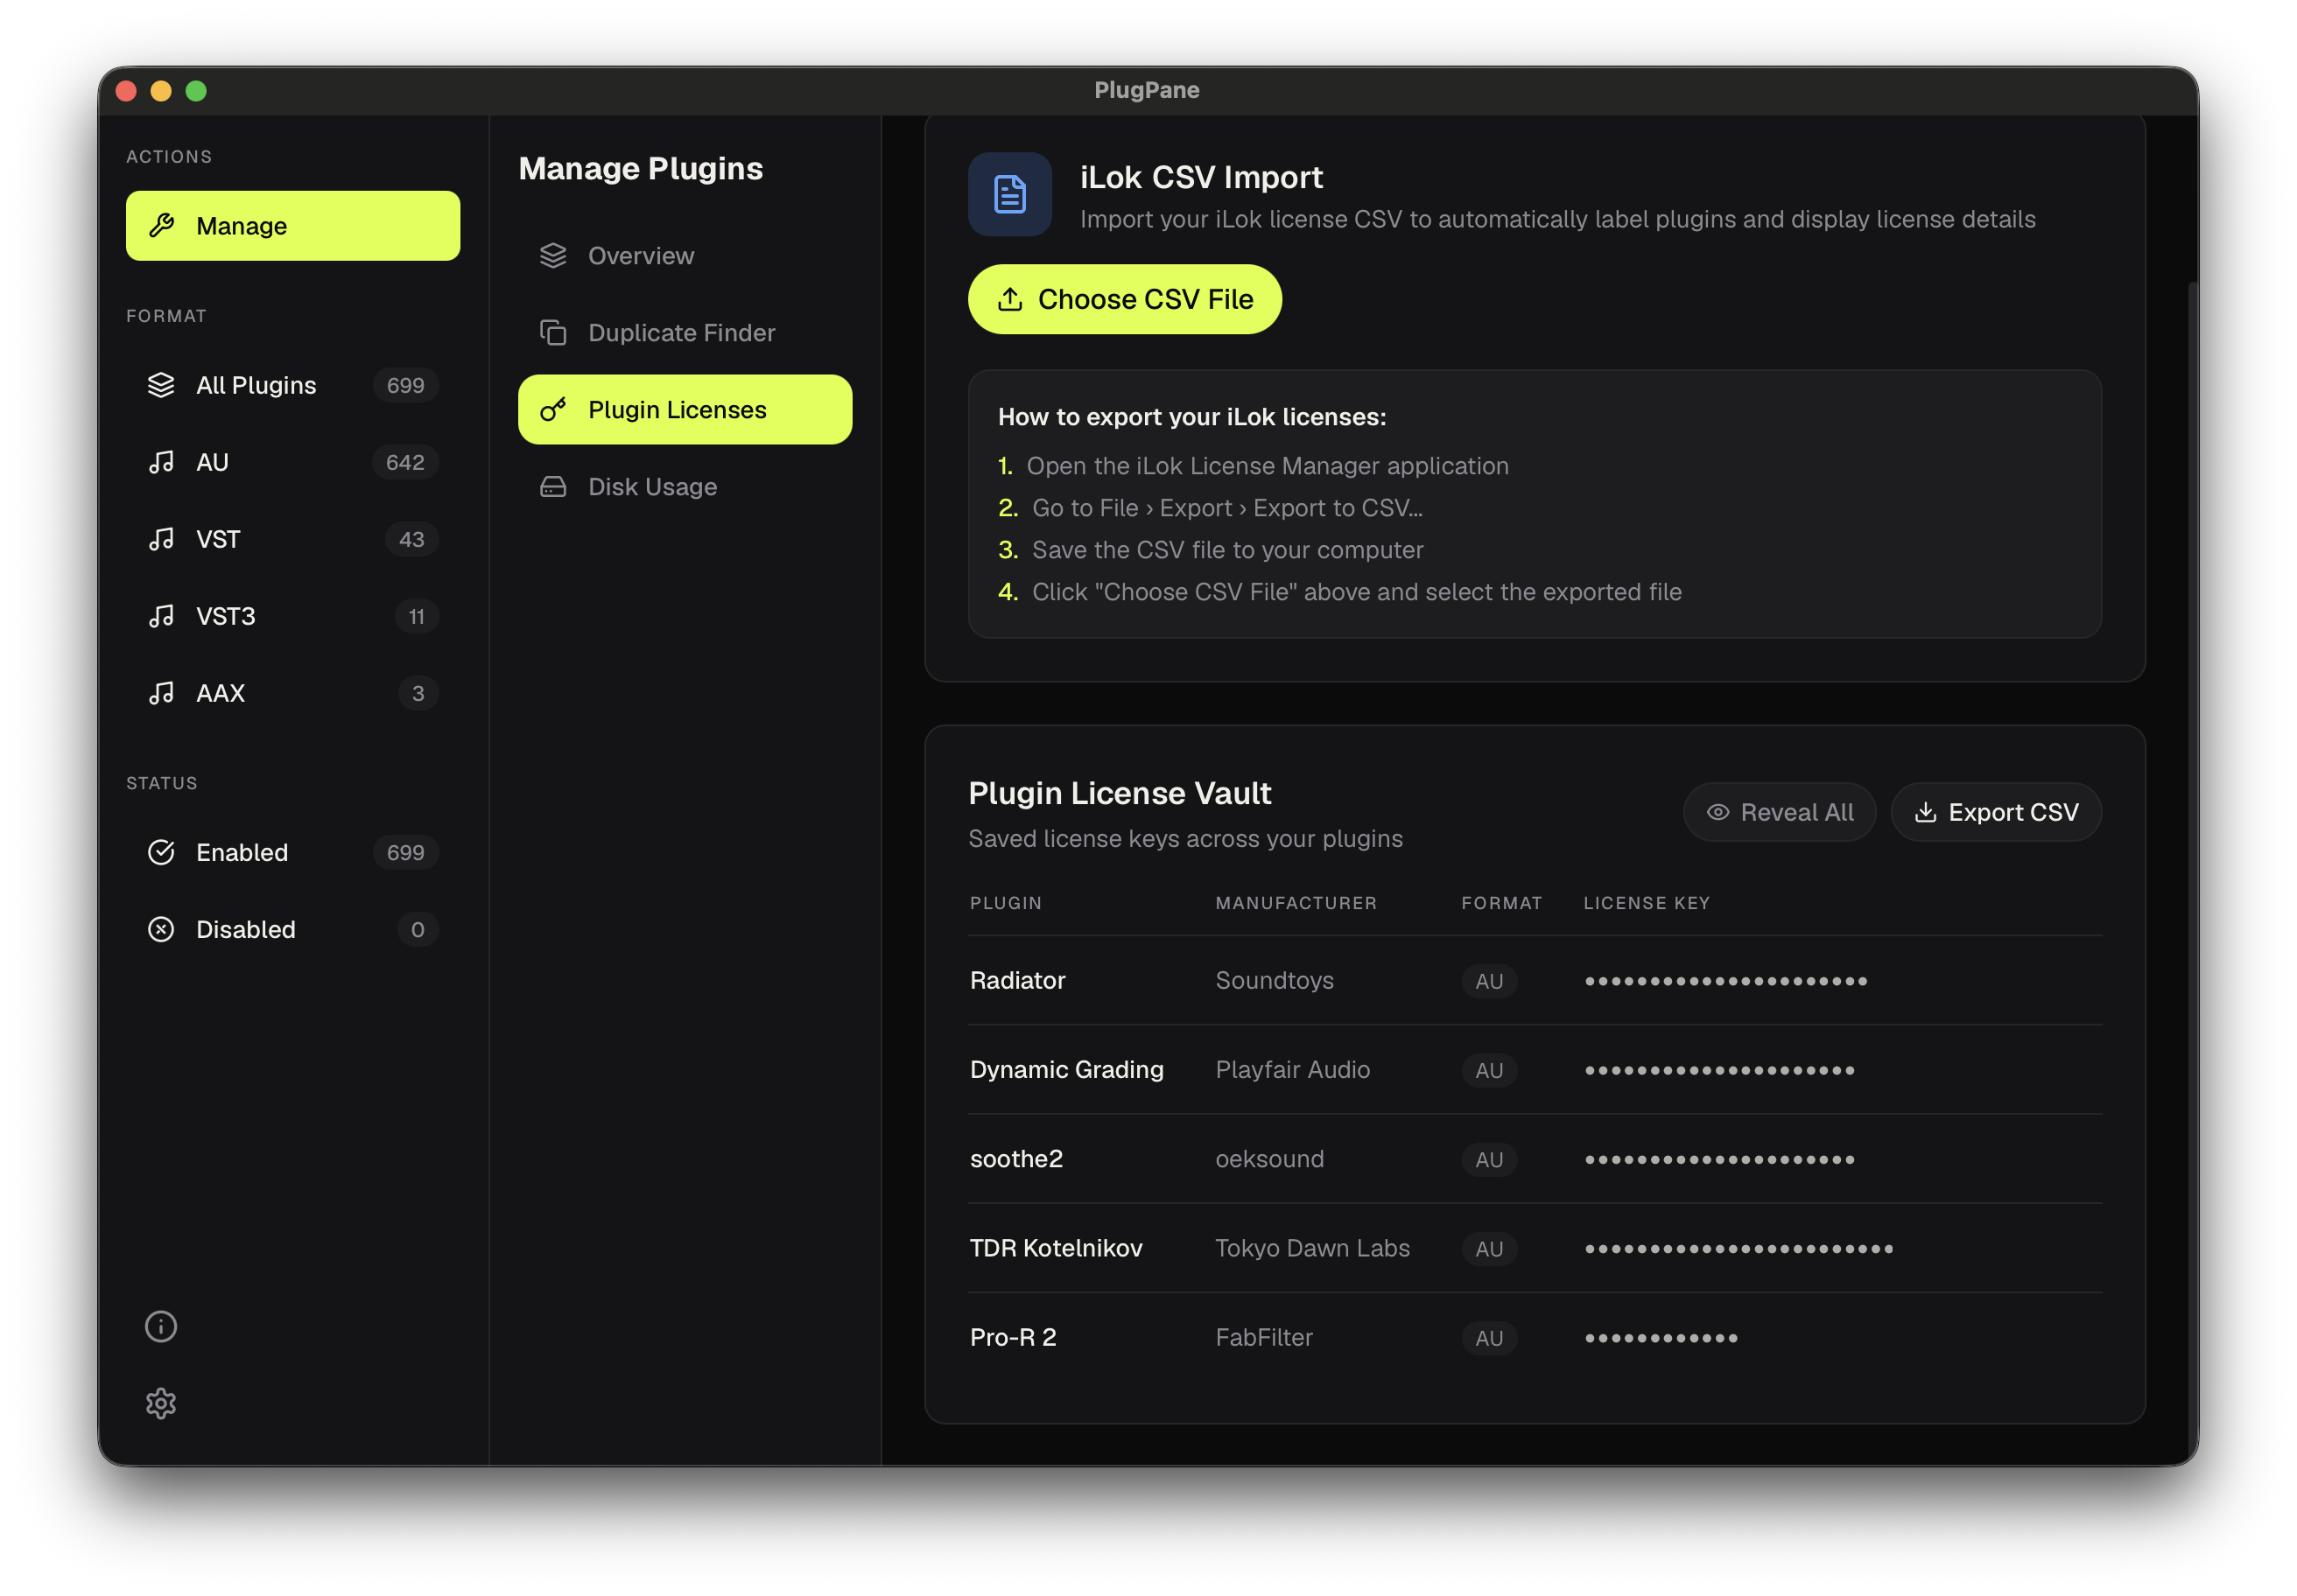Click the masked Dynamic Grading license key
The image size is (2297, 1596).
(1720, 1070)
